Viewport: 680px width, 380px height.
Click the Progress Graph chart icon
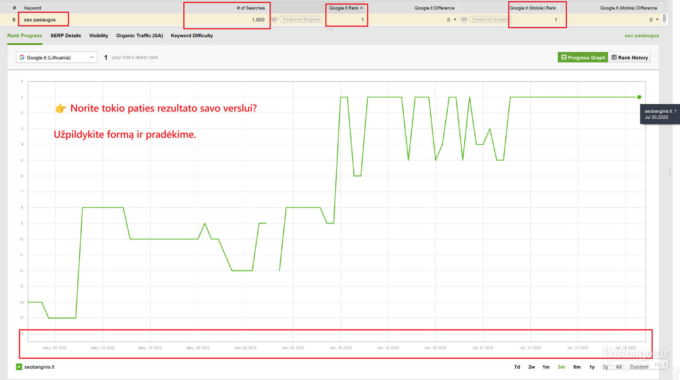click(x=564, y=58)
